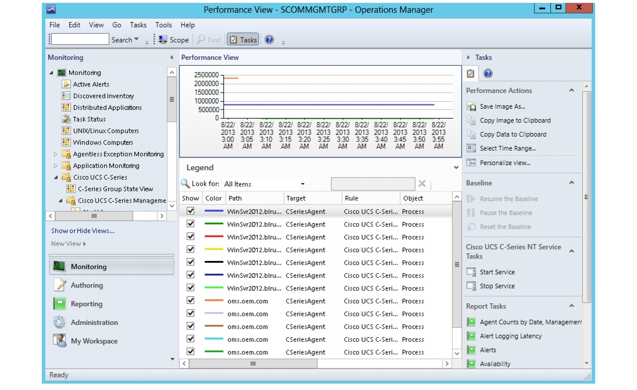Open the Tools menu
637x390 pixels.
pos(163,24)
